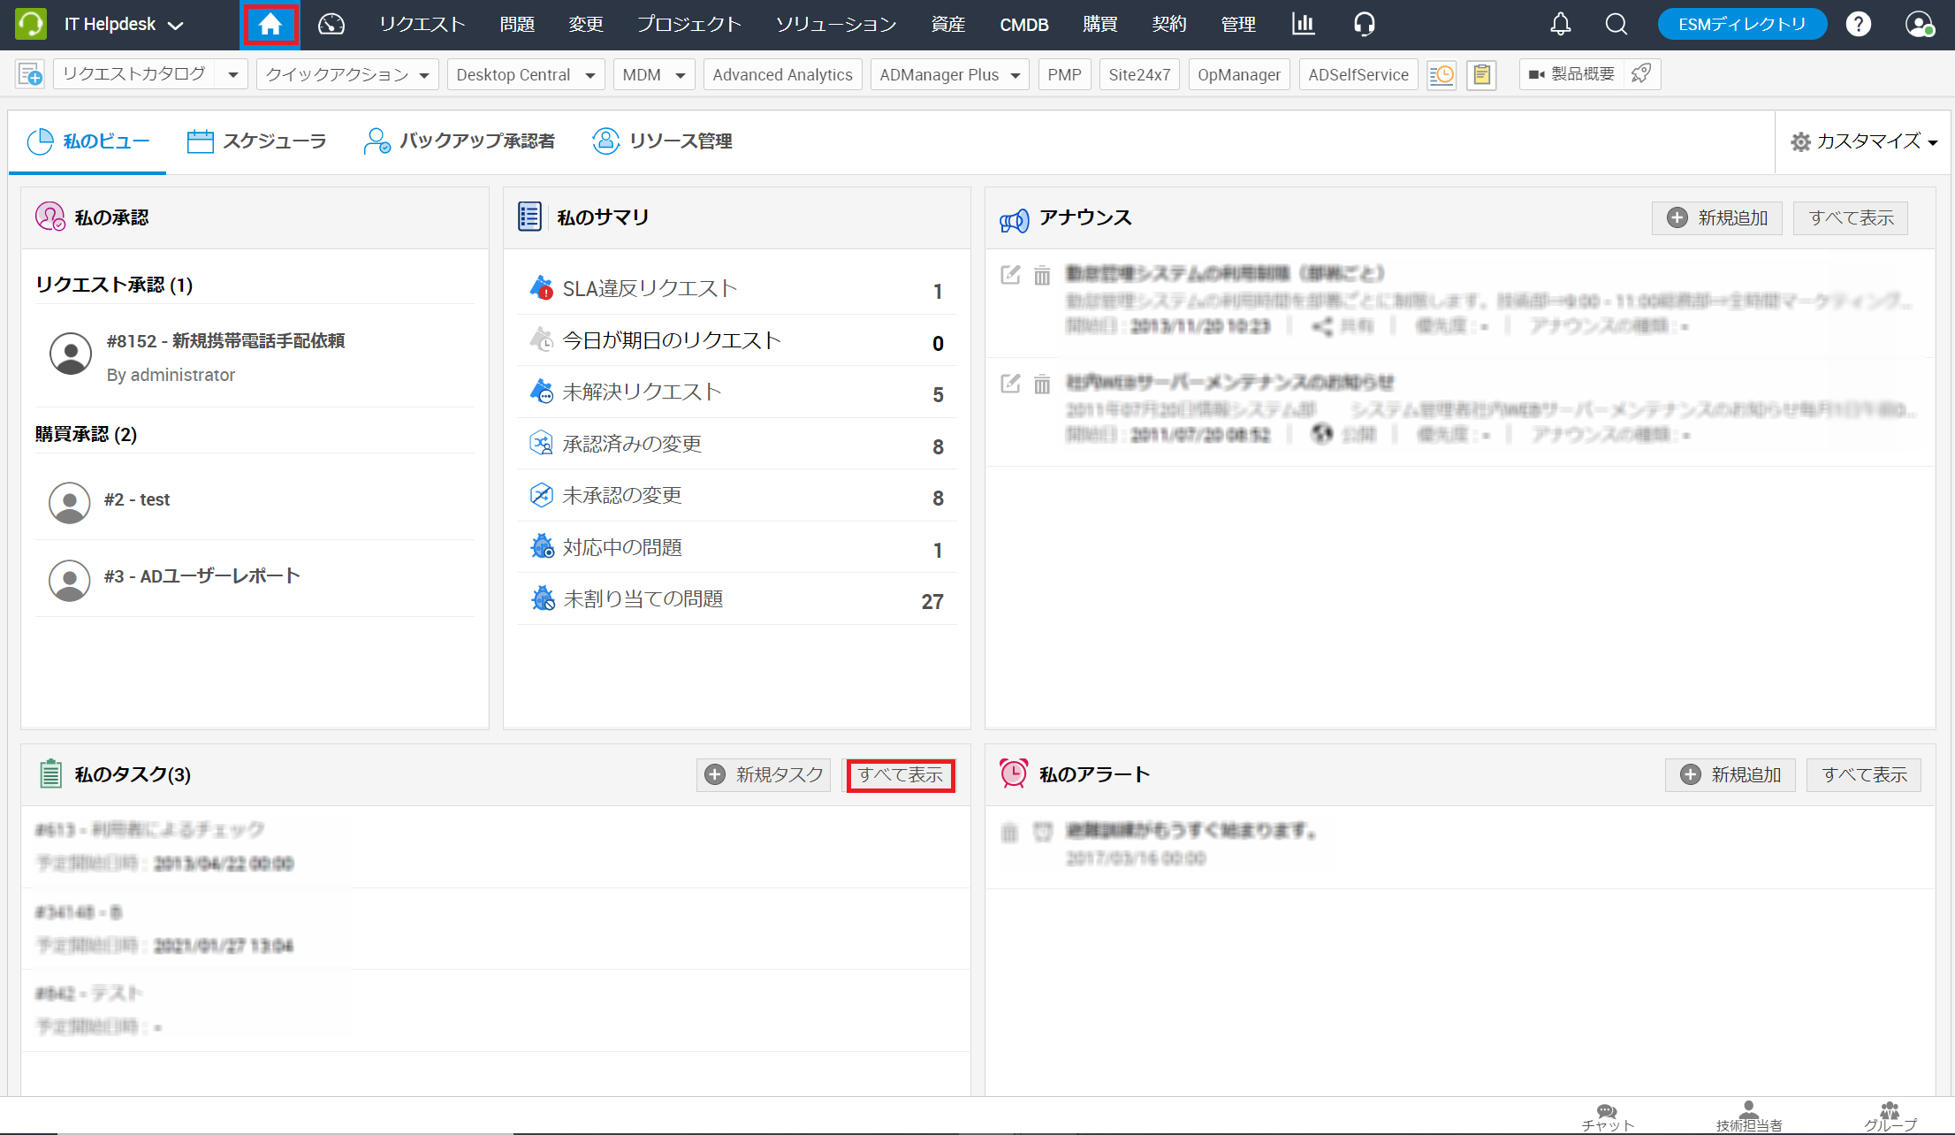
Task: Switch to the スケジューラ tab
Action: [x=256, y=141]
